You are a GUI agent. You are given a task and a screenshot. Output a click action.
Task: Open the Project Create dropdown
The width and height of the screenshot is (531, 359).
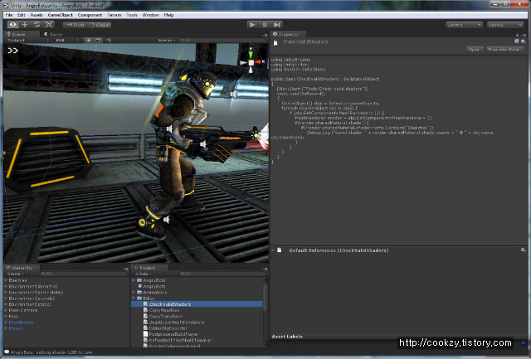pos(143,274)
